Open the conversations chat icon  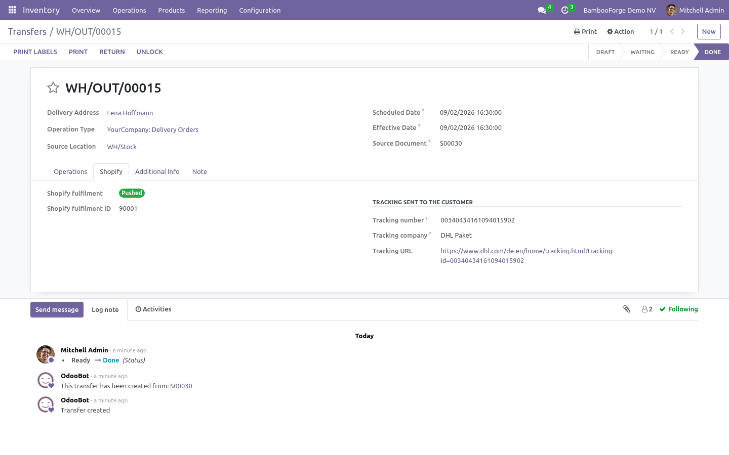pos(542,10)
